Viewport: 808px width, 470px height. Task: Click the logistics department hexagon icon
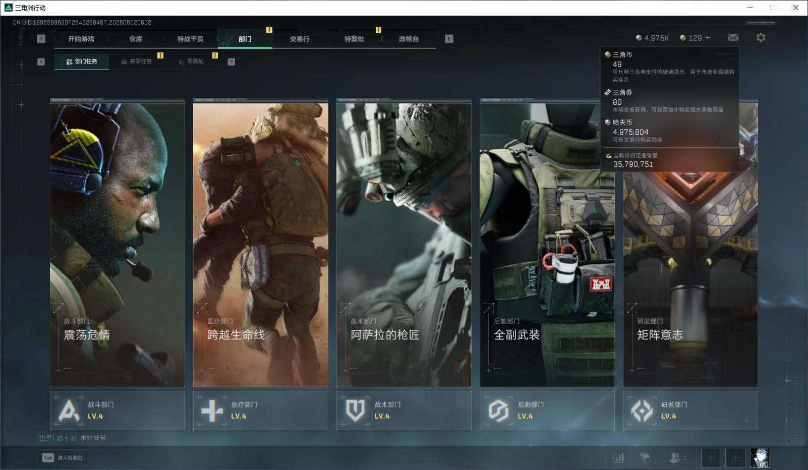click(498, 410)
